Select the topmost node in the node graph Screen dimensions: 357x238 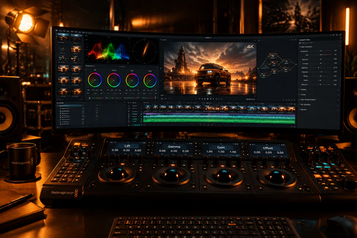(273, 55)
